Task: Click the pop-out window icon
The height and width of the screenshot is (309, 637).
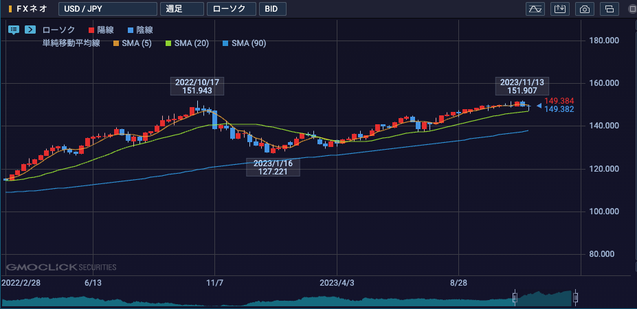Action: click(x=609, y=9)
